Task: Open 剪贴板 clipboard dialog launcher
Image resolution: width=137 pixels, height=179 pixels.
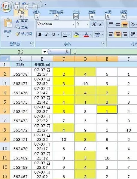Action: [x=32, y=43]
